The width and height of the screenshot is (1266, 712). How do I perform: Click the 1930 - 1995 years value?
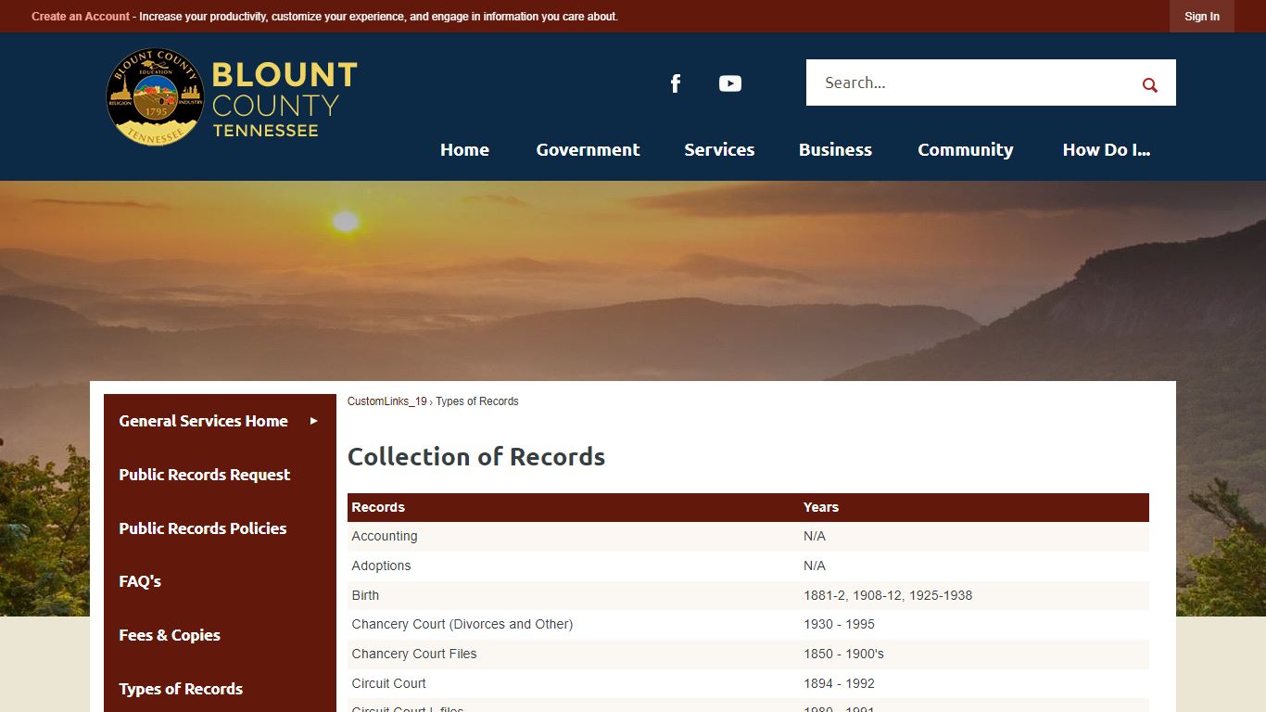839,624
